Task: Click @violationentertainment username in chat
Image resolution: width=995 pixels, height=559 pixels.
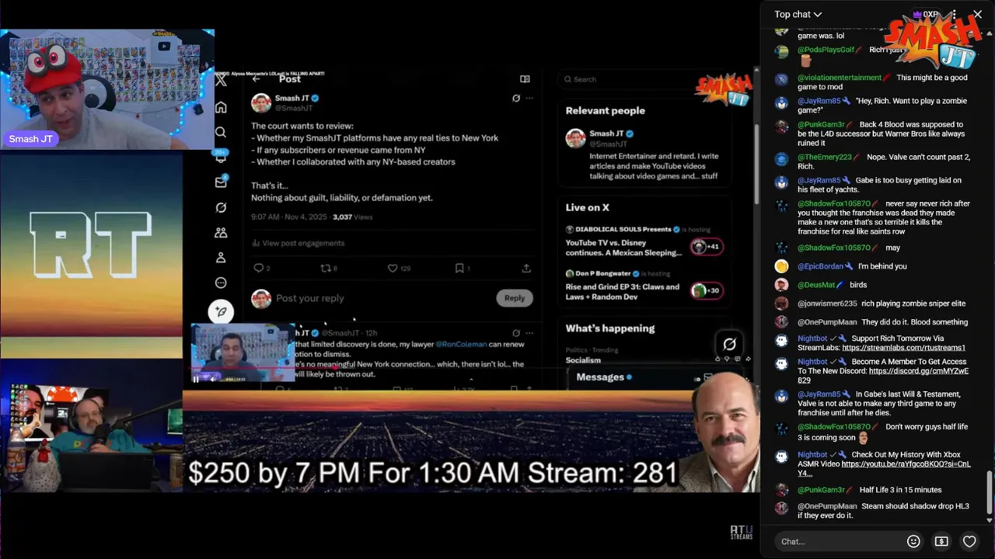Action: click(840, 78)
